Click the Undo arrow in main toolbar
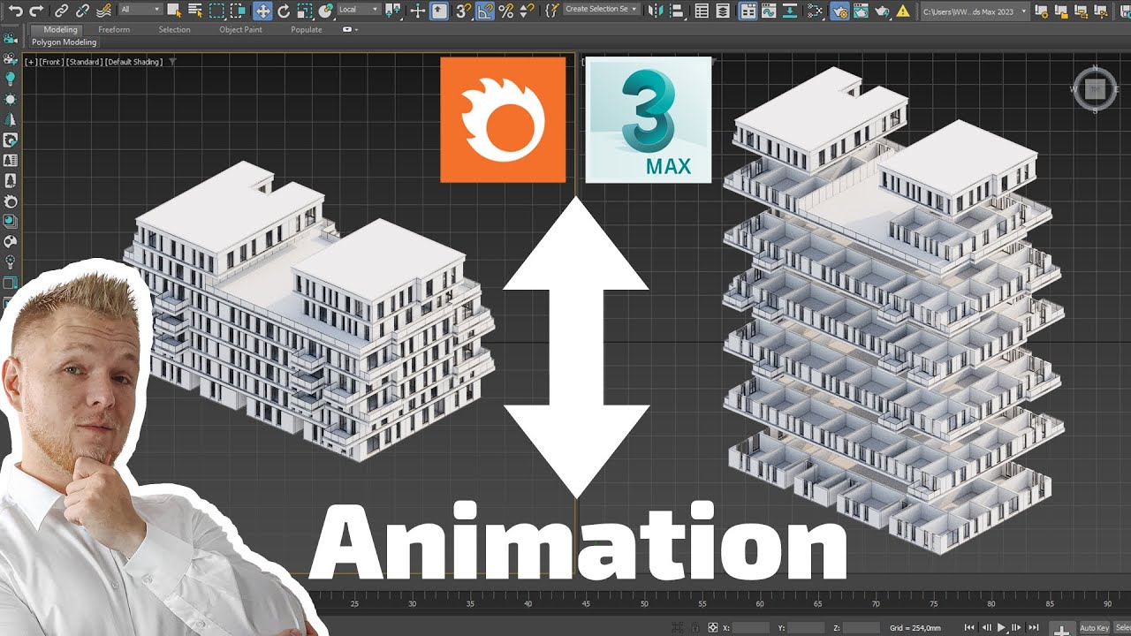The width and height of the screenshot is (1131, 636). pyautogui.click(x=15, y=11)
